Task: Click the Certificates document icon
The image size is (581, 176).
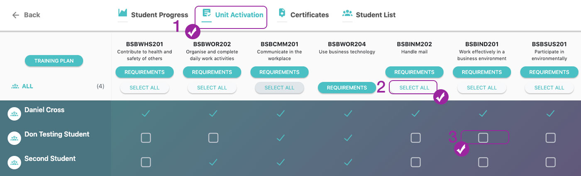Action: [282, 12]
